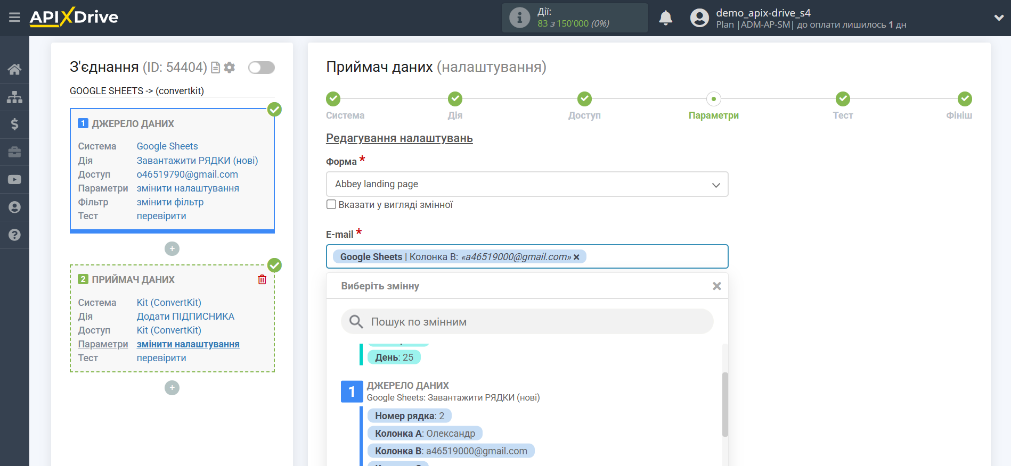Close the 'Виберіть змінну' panel

[x=717, y=286]
